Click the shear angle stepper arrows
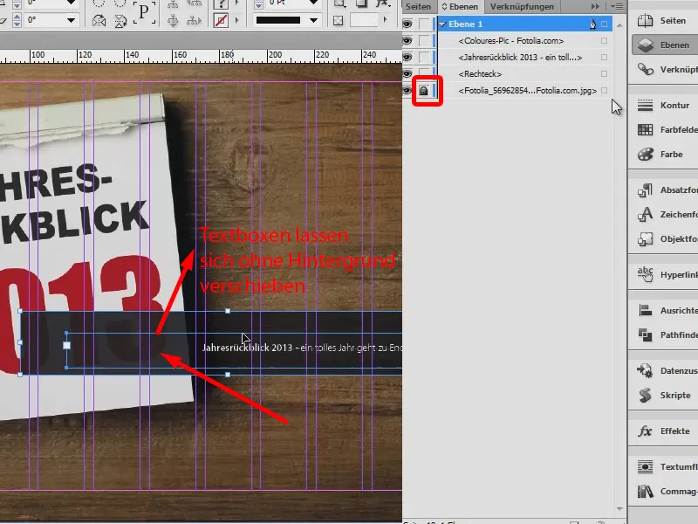Viewport: 698px width, 524px height. point(17,20)
